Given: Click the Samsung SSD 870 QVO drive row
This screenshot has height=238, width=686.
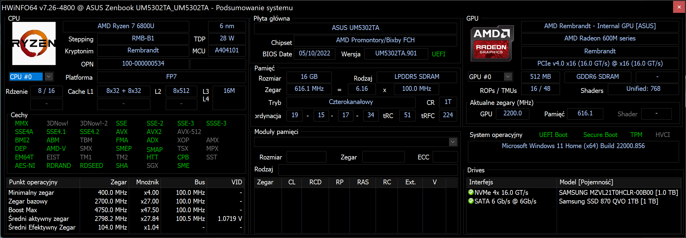Looking at the screenshot, I should point(608,201).
